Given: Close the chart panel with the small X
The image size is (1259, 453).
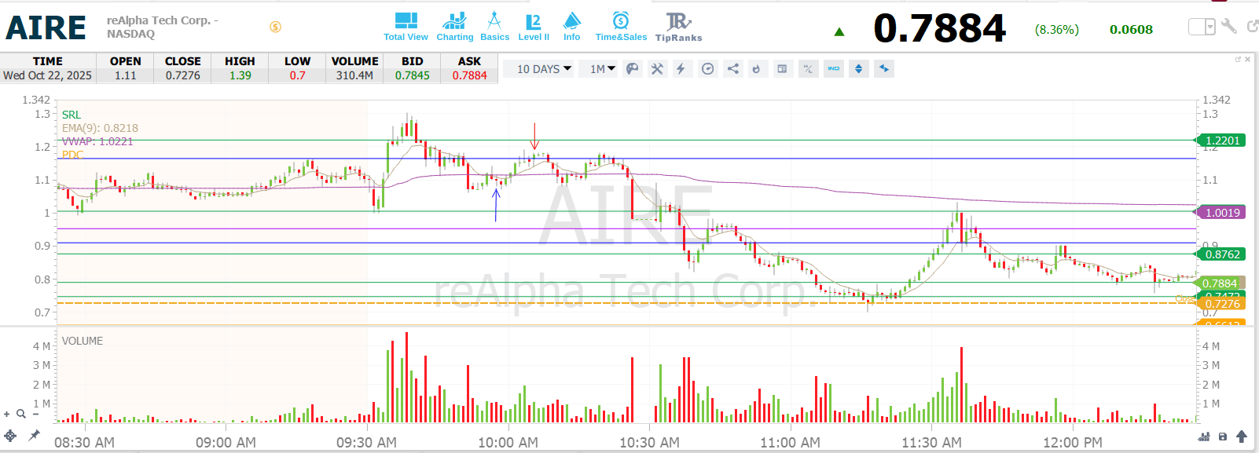Looking at the screenshot, I should click(1247, 60).
